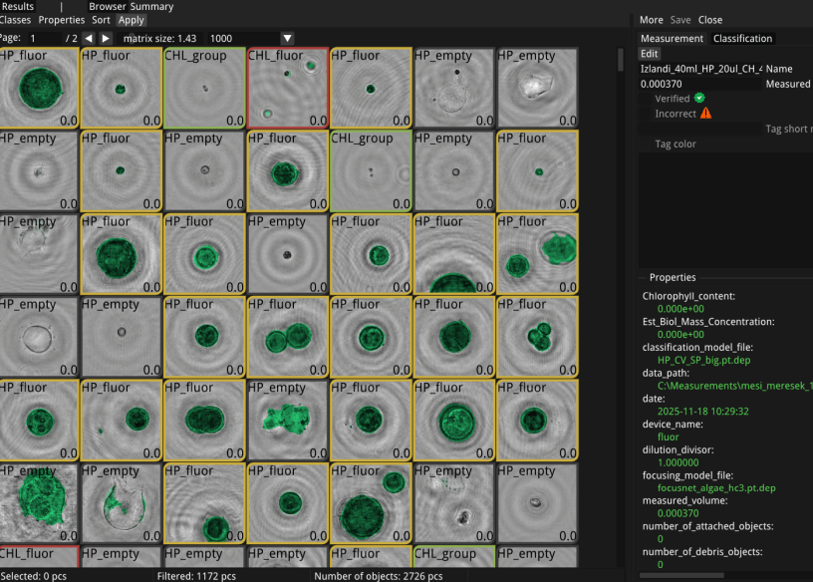Select the red-bordered CHL_fluor thumbnail in top row
The height and width of the screenshot is (582, 813).
click(287, 88)
